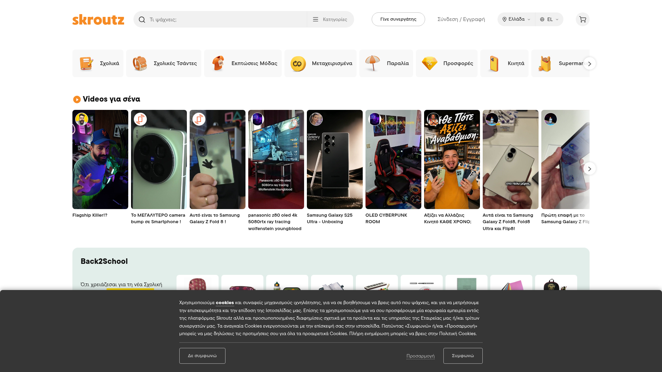
Task: Click the search magnifier icon
Action: pos(142,20)
